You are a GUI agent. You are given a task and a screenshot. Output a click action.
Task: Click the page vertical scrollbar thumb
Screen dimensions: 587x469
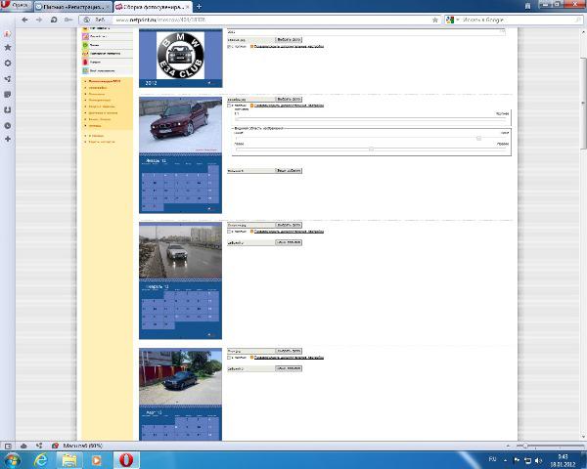(x=583, y=103)
